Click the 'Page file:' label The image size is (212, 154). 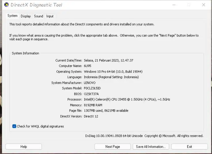[75, 111]
